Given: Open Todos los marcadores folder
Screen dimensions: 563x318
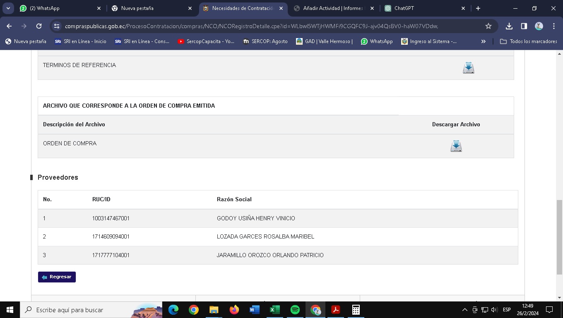Looking at the screenshot, I should tap(529, 41).
